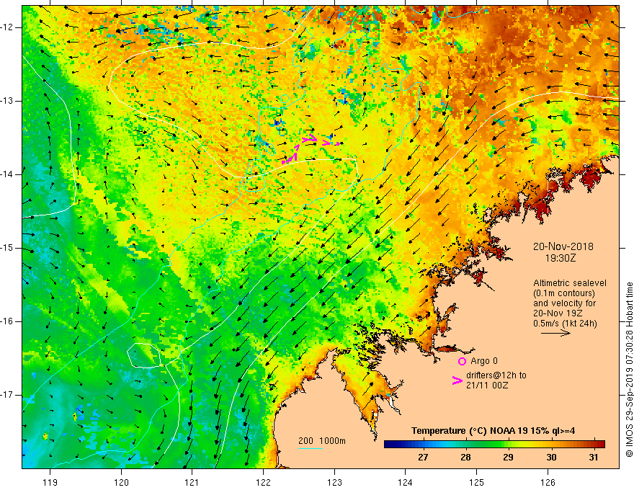Click the 'Argo 0' legend label
This screenshot has width=634, height=490.
click(x=484, y=361)
